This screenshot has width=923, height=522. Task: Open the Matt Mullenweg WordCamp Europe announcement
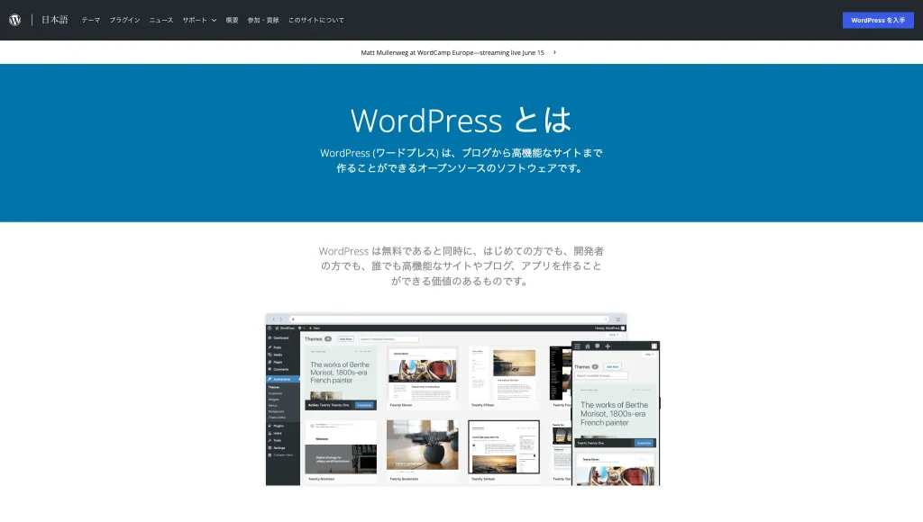point(452,52)
